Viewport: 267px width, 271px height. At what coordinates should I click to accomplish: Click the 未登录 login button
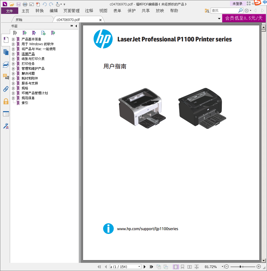tap(237, 4)
